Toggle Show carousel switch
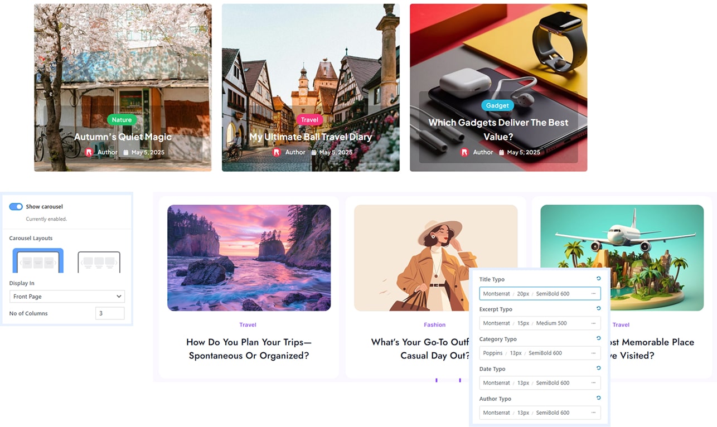The image size is (717, 427). coord(16,207)
